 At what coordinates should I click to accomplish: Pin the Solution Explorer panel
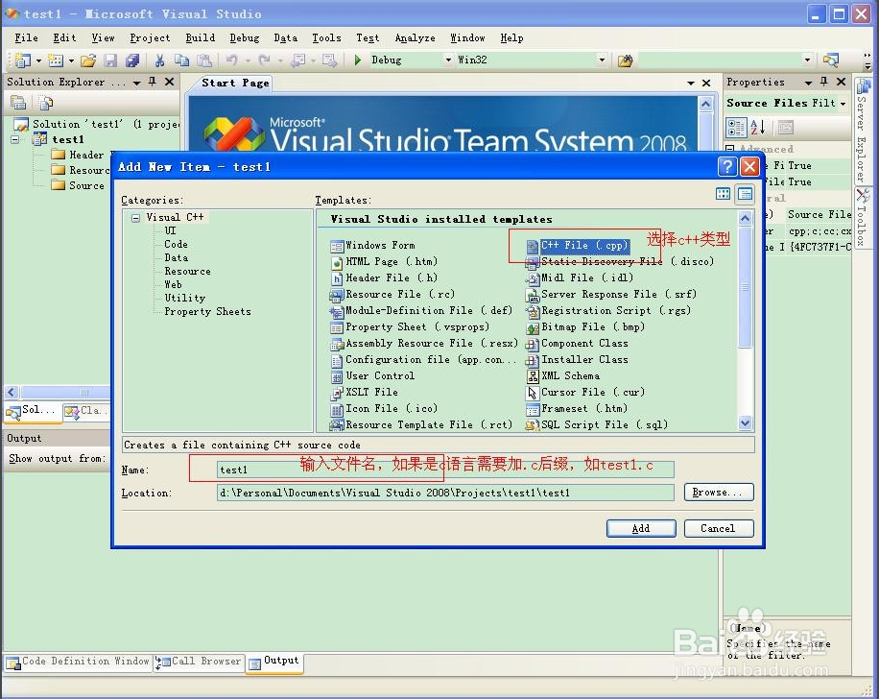pos(152,82)
